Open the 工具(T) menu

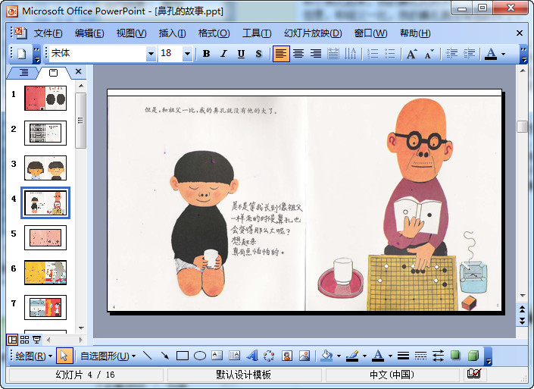[257, 33]
